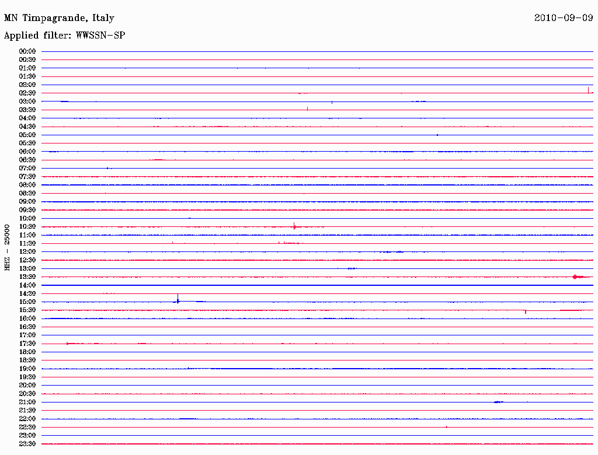Click the blue blip on the 07:00 trace
Screen dimensions: 598x455
point(108,168)
